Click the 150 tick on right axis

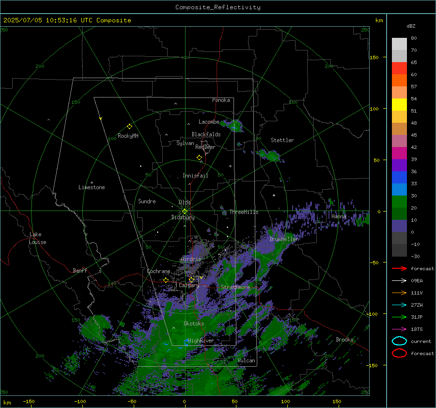point(374,57)
